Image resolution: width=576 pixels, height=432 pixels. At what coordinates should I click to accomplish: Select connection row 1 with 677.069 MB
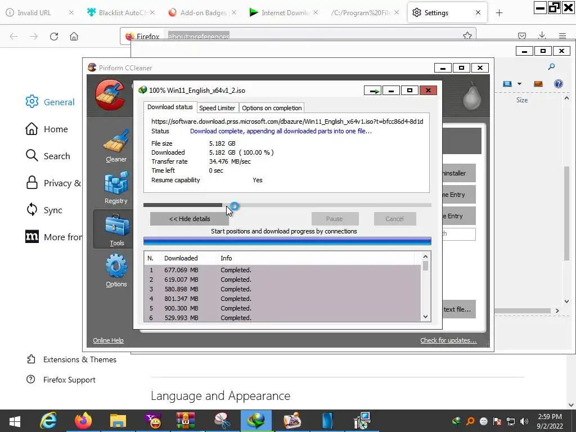pos(282,270)
